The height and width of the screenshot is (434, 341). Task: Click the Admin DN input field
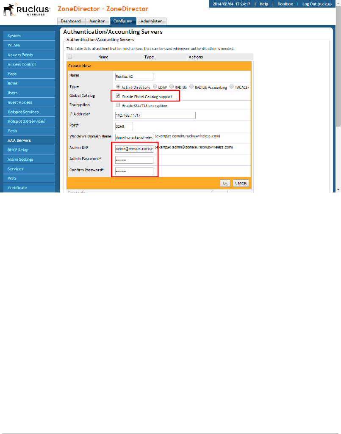tap(134, 148)
